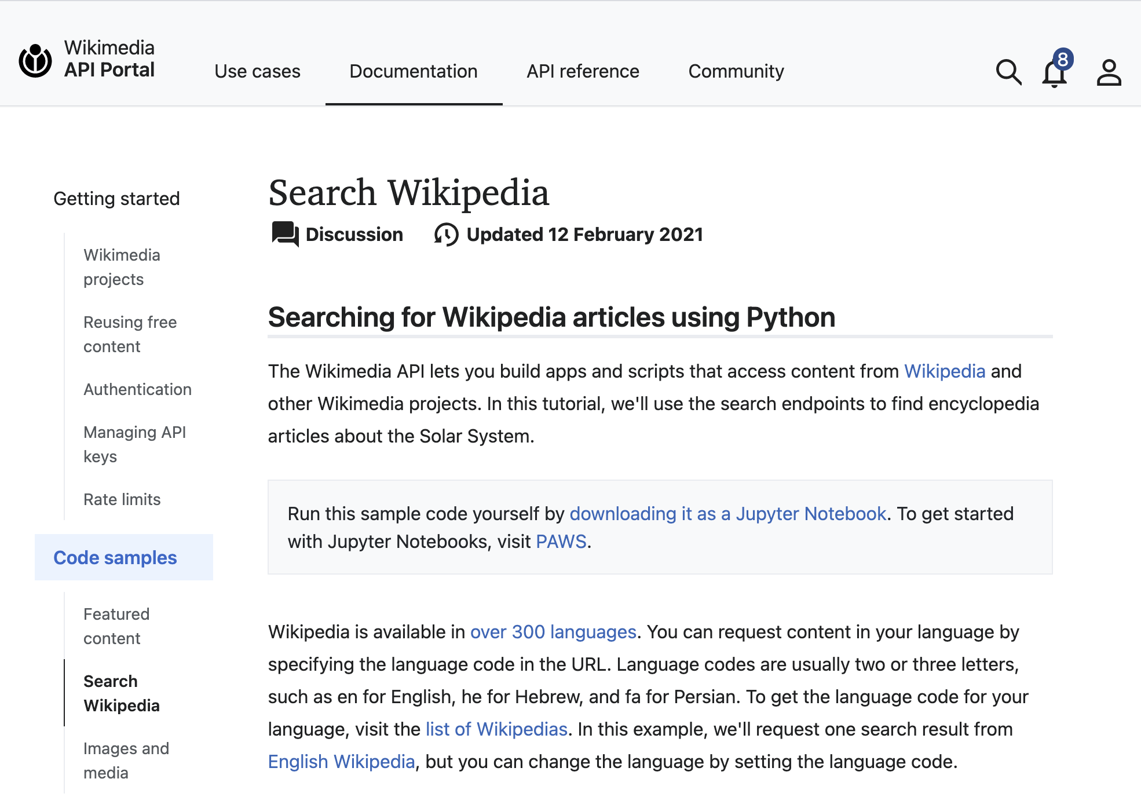The width and height of the screenshot is (1141, 797).
Task: Open the search magnifier icon
Action: (1008, 72)
